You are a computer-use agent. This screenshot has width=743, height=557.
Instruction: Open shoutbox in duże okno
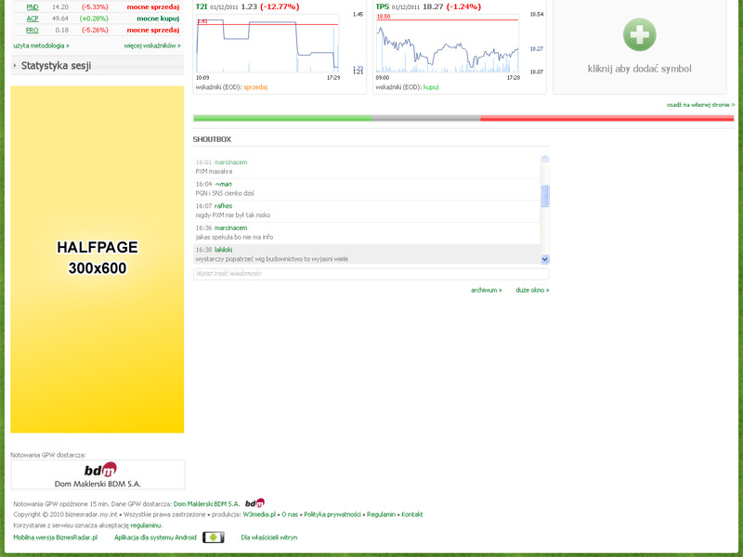coord(532,290)
